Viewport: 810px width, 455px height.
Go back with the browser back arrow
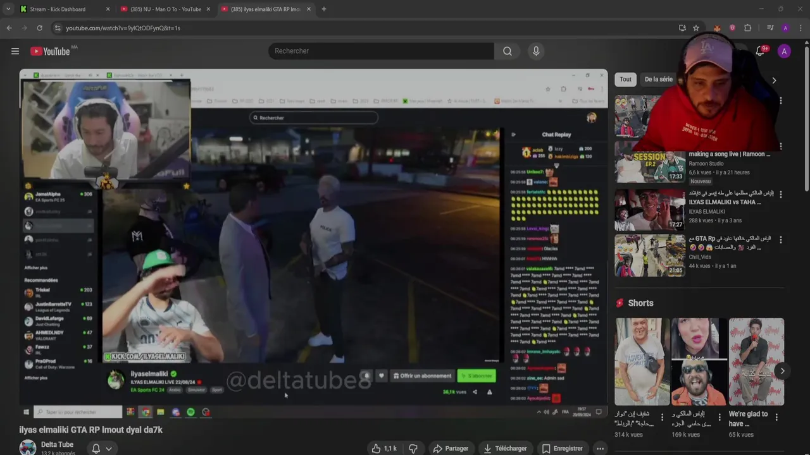click(9, 28)
